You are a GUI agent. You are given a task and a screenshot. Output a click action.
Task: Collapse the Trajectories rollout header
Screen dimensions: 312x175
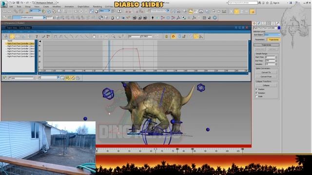click(x=267, y=45)
